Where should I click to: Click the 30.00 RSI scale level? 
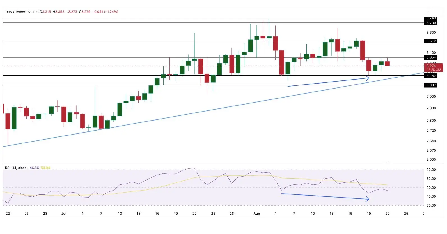(431, 205)
